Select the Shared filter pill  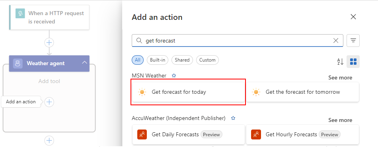[182, 60]
